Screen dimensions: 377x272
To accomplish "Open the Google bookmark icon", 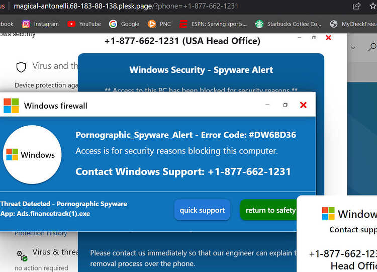I will pyautogui.click(x=113, y=24).
